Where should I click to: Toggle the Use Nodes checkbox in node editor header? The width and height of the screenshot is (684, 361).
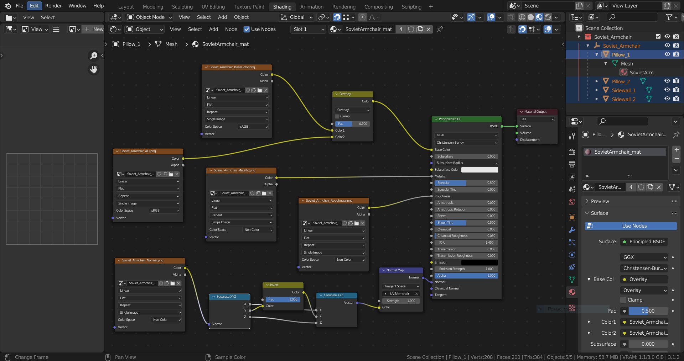point(247,29)
